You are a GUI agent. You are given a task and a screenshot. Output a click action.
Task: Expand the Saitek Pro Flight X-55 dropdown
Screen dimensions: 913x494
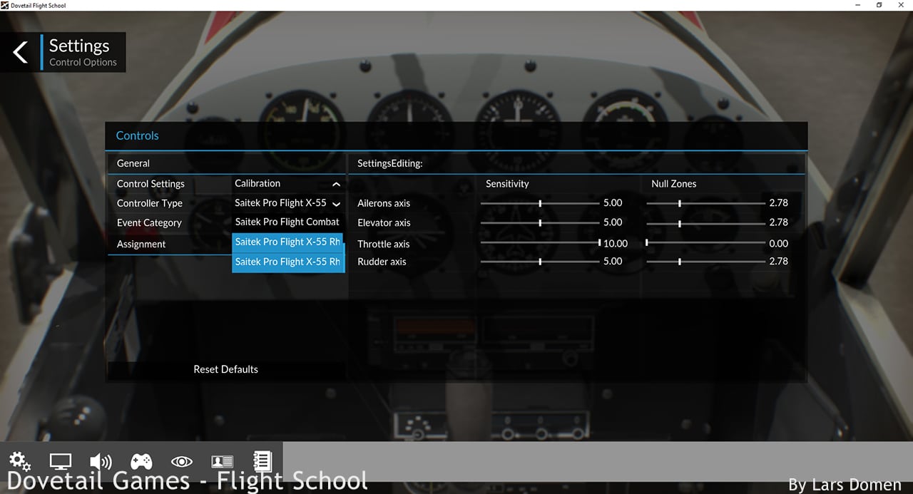336,204
